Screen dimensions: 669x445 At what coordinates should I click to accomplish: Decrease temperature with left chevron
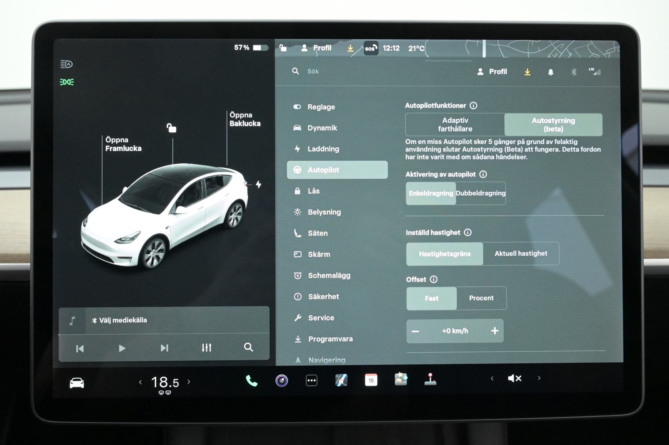pyautogui.click(x=140, y=382)
